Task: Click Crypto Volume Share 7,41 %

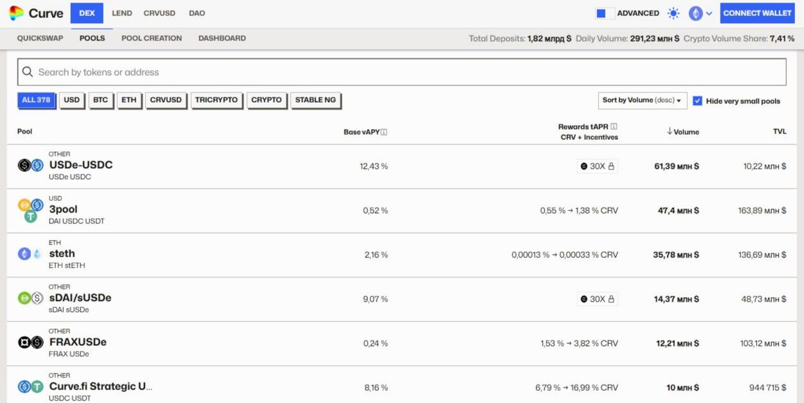Action: tap(739, 39)
